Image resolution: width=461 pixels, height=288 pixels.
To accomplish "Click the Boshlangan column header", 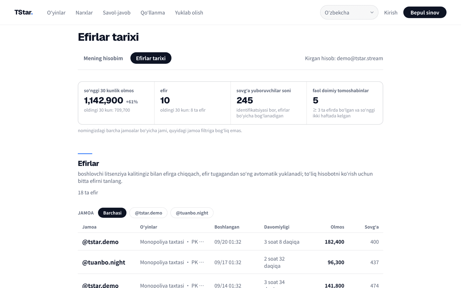I will click(x=227, y=227).
